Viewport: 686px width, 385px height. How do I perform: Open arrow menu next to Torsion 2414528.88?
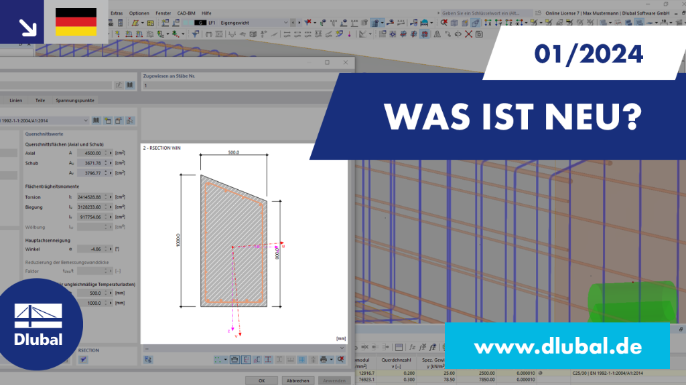click(111, 197)
